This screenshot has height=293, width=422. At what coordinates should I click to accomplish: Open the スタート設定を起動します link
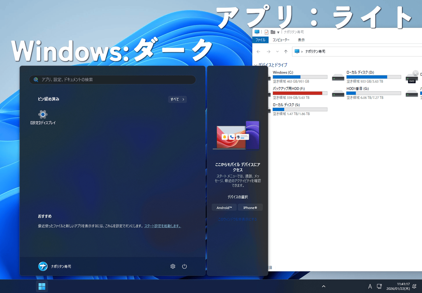(163, 226)
